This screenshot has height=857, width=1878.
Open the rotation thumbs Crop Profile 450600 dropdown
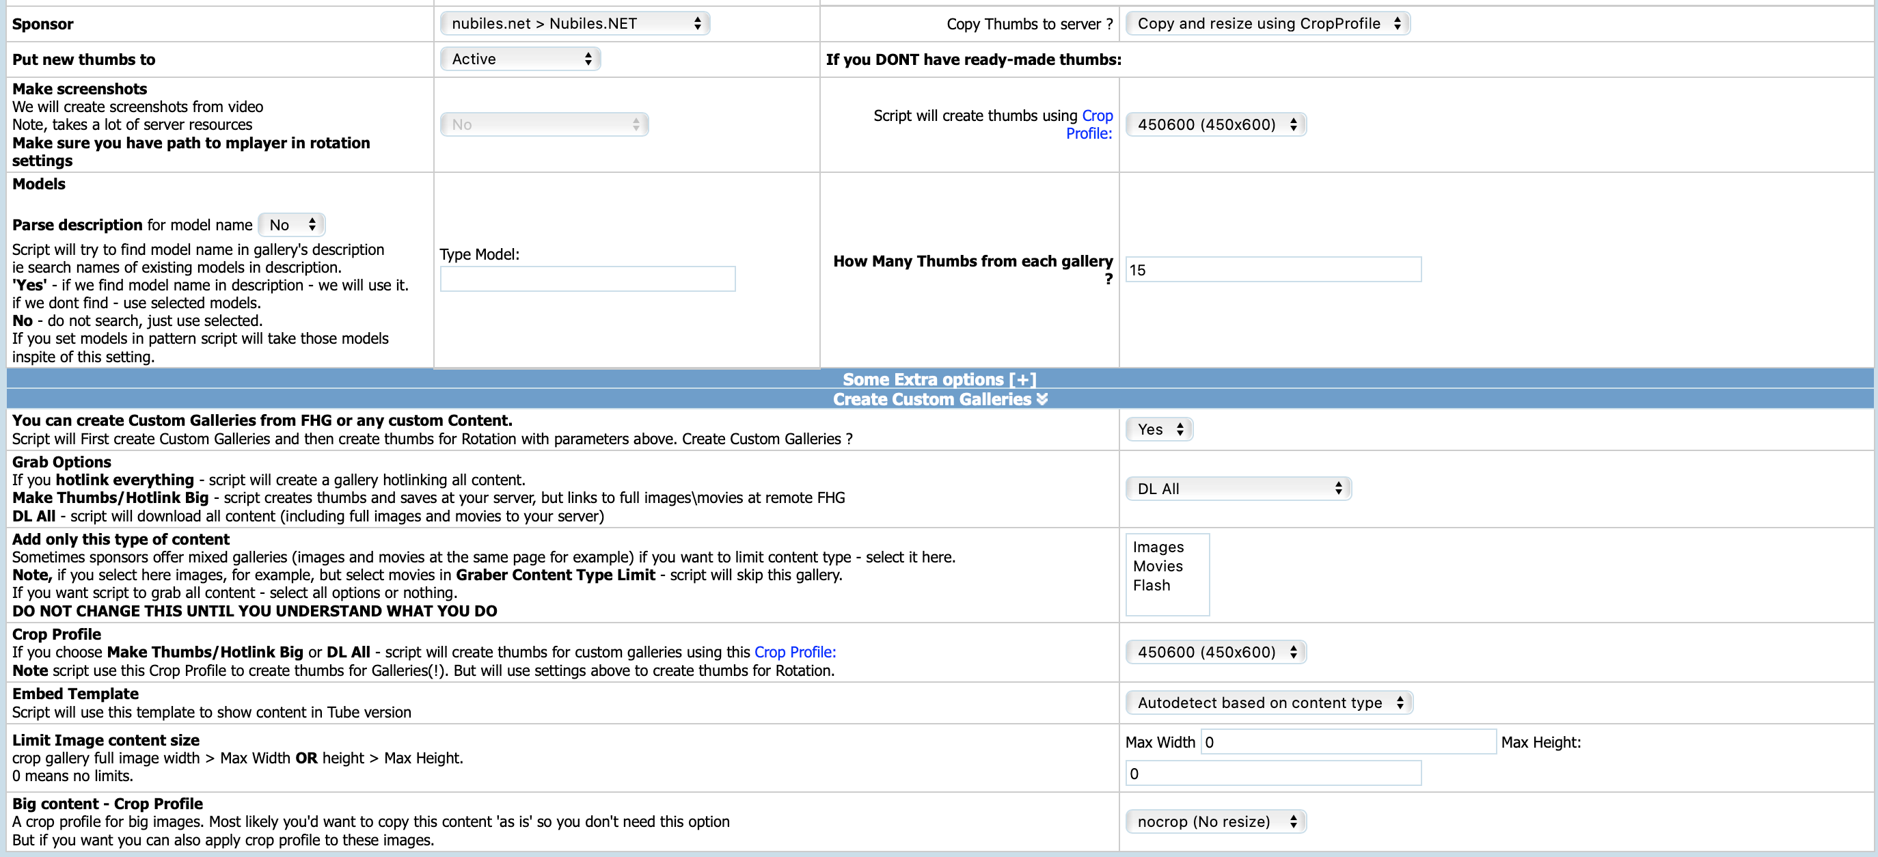click(x=1215, y=124)
